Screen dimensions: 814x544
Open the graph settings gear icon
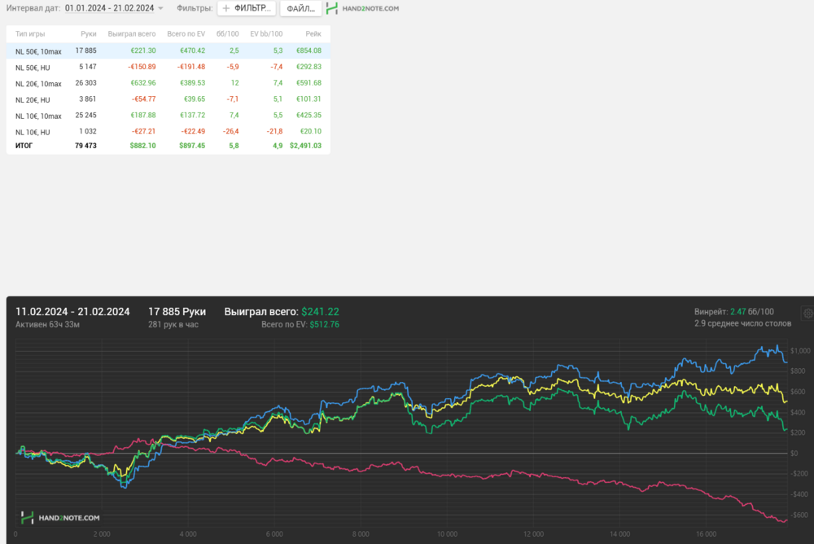(x=807, y=313)
